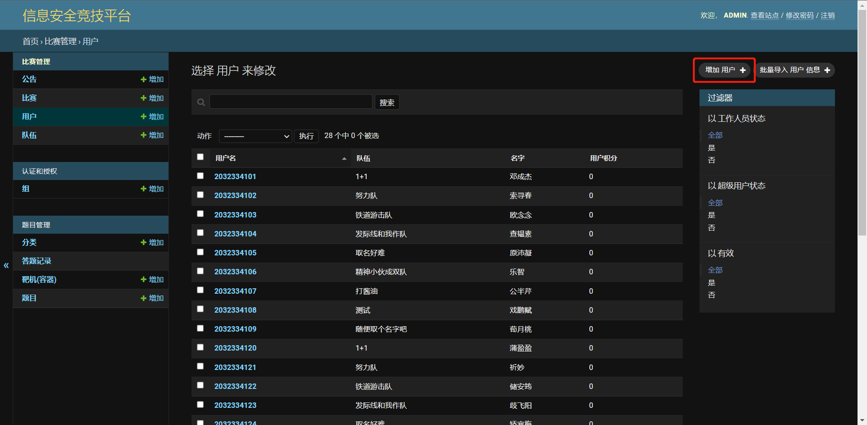Check the box for user 2032334106
Viewport: 867px width, 425px height.
200,271
